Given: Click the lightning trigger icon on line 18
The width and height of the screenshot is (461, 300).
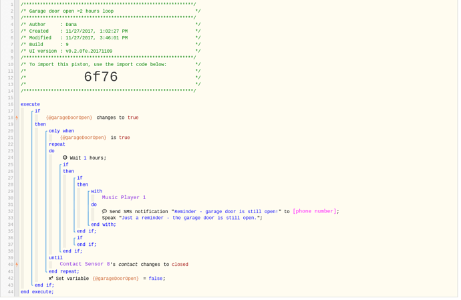Looking at the screenshot, I should [x=17, y=118].
